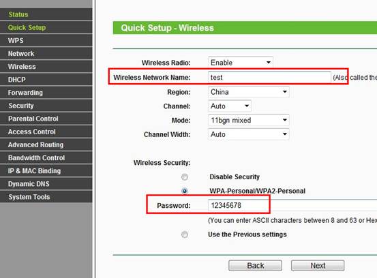The image size is (377, 278).
Task: Go to Dynamic DNS settings
Action: (x=46, y=184)
